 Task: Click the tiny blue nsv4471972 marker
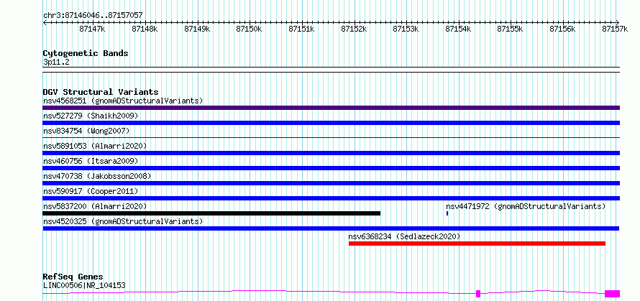pyautogui.click(x=447, y=213)
